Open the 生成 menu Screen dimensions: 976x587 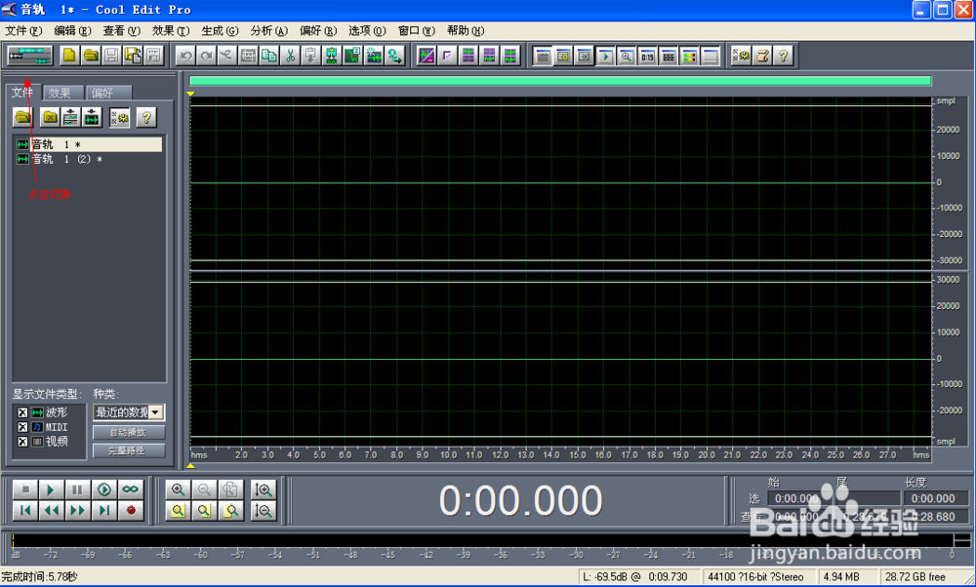[220, 30]
